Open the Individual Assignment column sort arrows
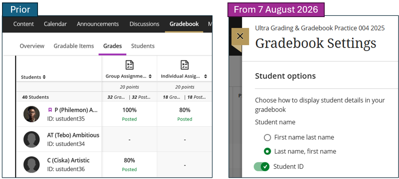The width and height of the screenshot is (399, 179). point(205,76)
